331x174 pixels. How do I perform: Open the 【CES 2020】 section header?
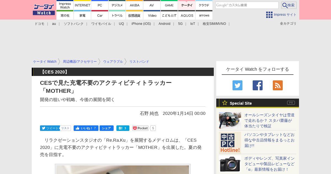coord(123,72)
